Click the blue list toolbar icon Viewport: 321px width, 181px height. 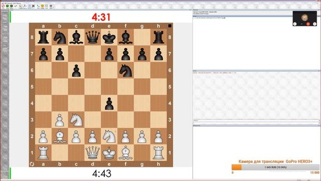click(47, 6)
